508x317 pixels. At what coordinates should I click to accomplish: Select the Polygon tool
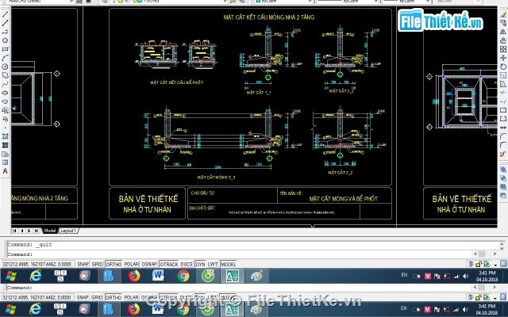[x=5, y=40]
